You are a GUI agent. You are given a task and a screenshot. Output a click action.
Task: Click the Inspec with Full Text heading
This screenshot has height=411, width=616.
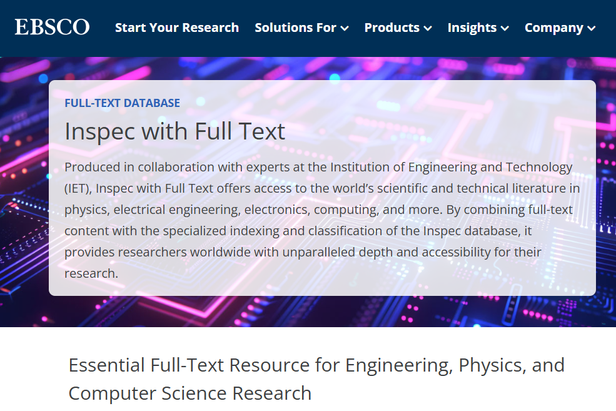[175, 131]
